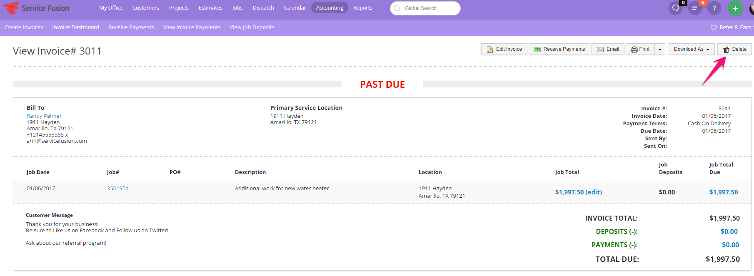Open customer Randy Palmer link

point(44,116)
